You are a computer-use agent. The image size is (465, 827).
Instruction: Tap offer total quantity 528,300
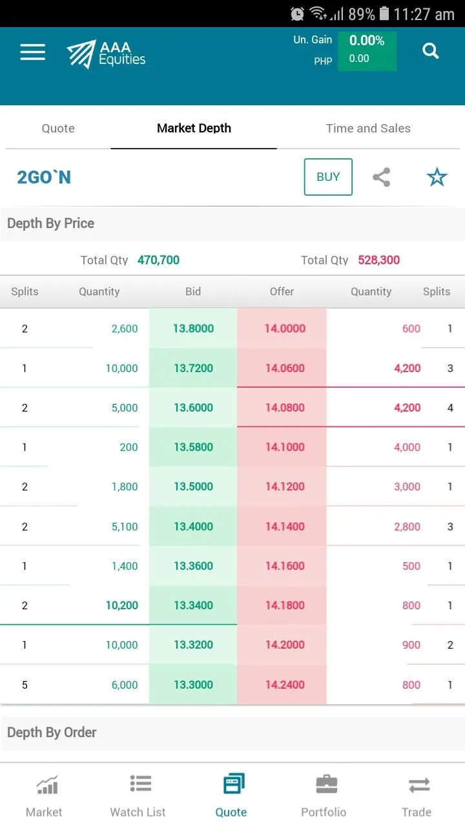coord(379,260)
